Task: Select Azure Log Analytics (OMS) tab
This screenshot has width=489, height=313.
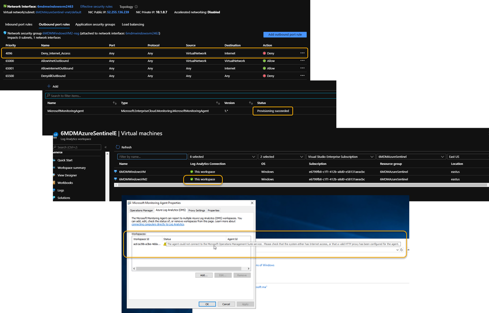Action: tap(171, 210)
